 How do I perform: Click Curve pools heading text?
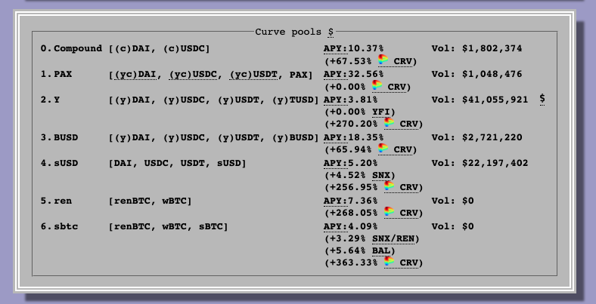click(288, 32)
